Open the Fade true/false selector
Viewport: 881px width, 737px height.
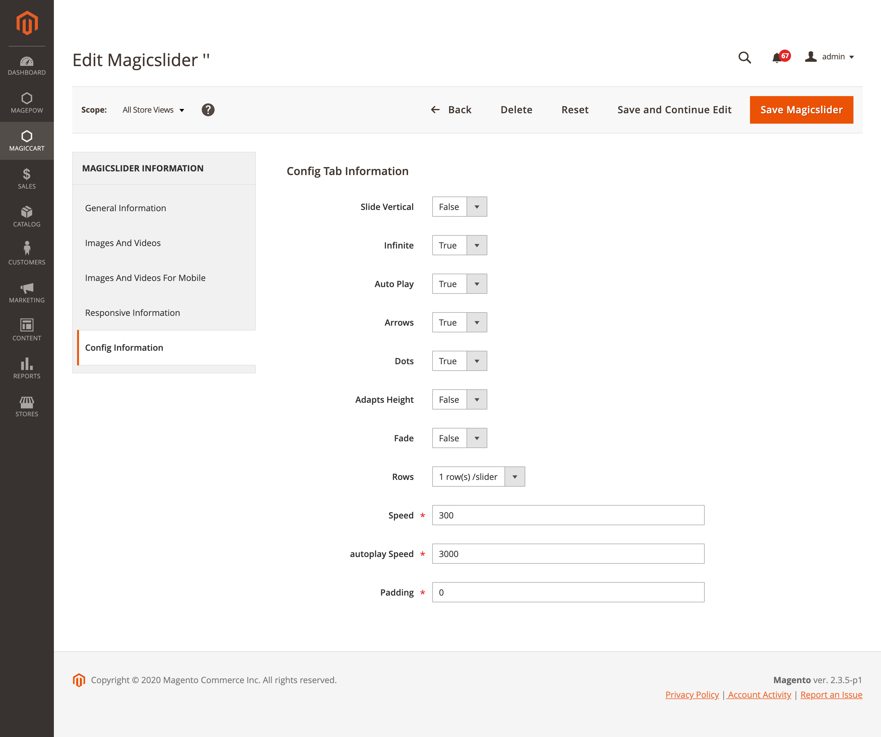pyautogui.click(x=459, y=438)
